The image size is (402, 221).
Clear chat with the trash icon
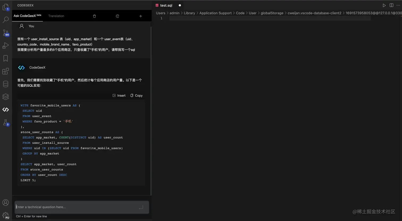tap(94, 16)
